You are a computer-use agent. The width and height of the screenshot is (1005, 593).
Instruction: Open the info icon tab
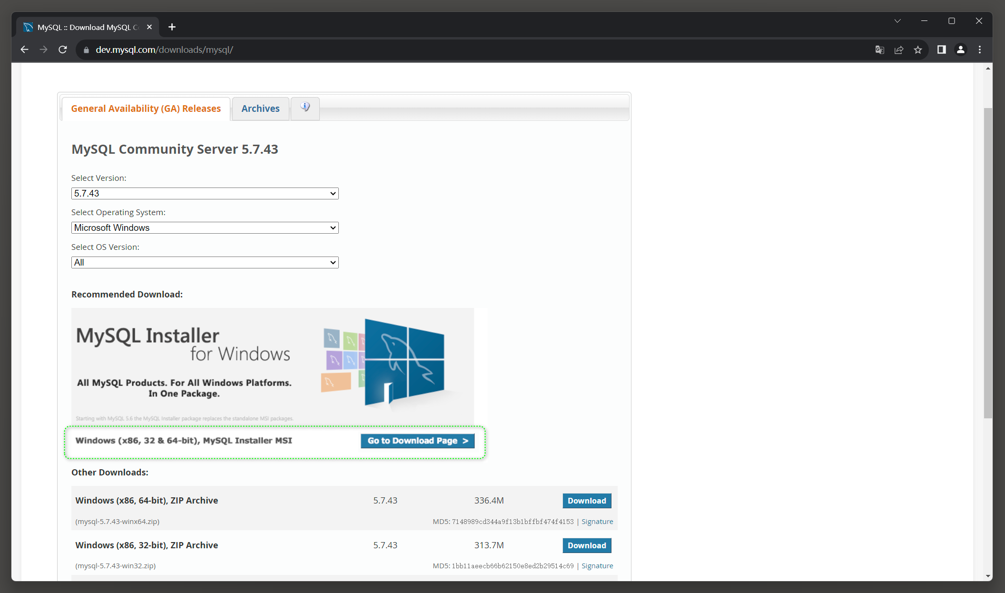(x=305, y=108)
